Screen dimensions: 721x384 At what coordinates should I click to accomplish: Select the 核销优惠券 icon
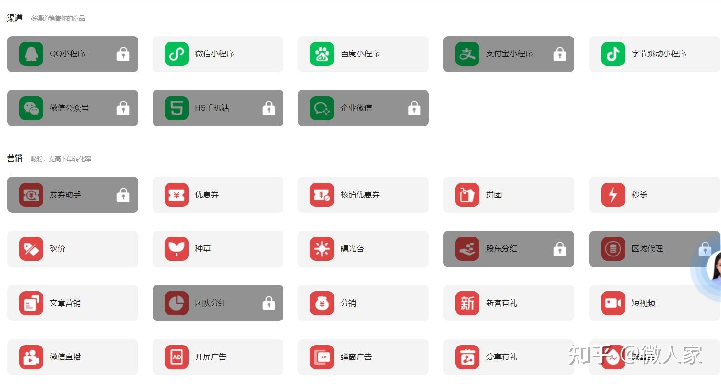coord(322,195)
